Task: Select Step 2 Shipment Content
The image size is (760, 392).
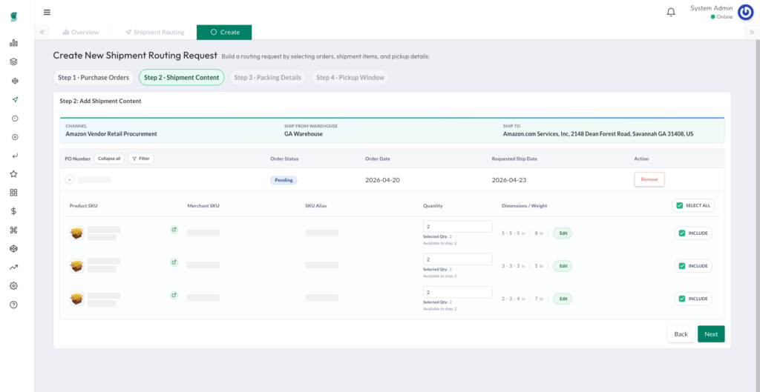Action: [x=182, y=77]
